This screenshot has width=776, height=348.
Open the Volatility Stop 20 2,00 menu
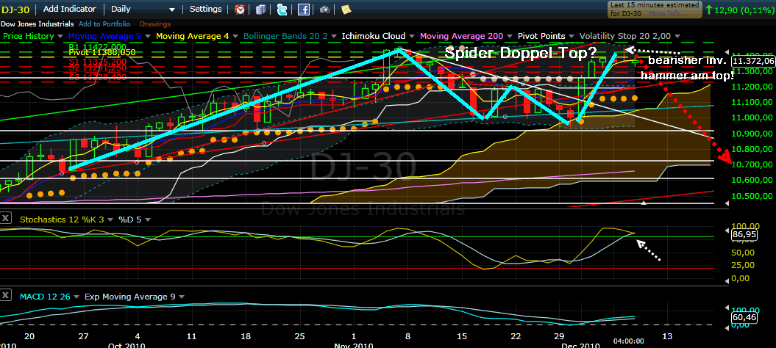click(677, 36)
